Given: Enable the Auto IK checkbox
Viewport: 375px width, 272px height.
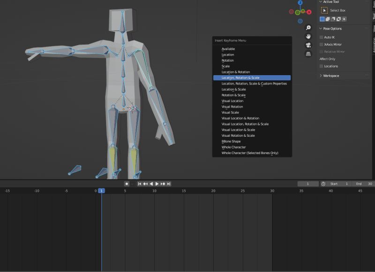Looking at the screenshot, I should (321, 37).
